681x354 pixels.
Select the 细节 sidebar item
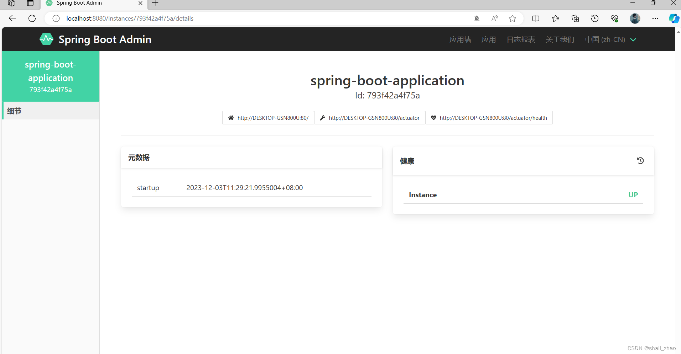(x=51, y=111)
